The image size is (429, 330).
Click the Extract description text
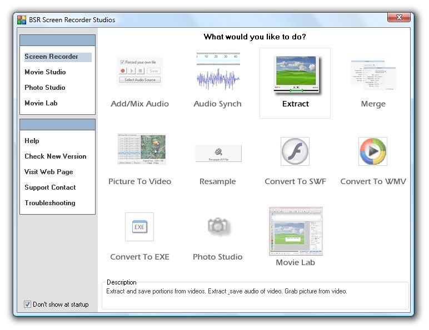[x=227, y=291]
